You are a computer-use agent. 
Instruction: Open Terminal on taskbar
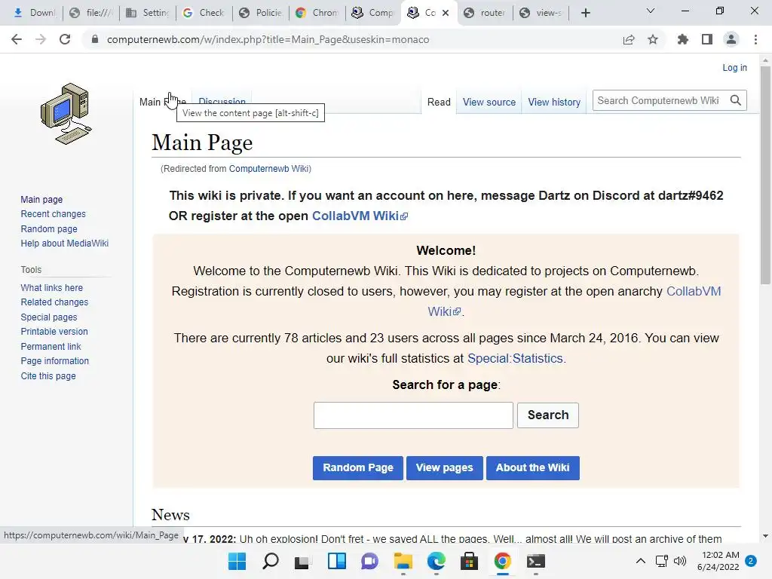[536, 561]
